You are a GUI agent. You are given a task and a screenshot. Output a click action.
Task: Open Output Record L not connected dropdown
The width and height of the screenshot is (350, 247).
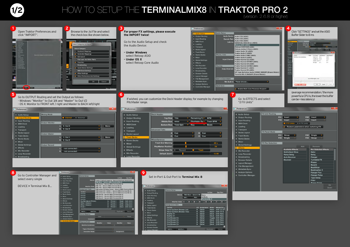click(x=81, y=148)
